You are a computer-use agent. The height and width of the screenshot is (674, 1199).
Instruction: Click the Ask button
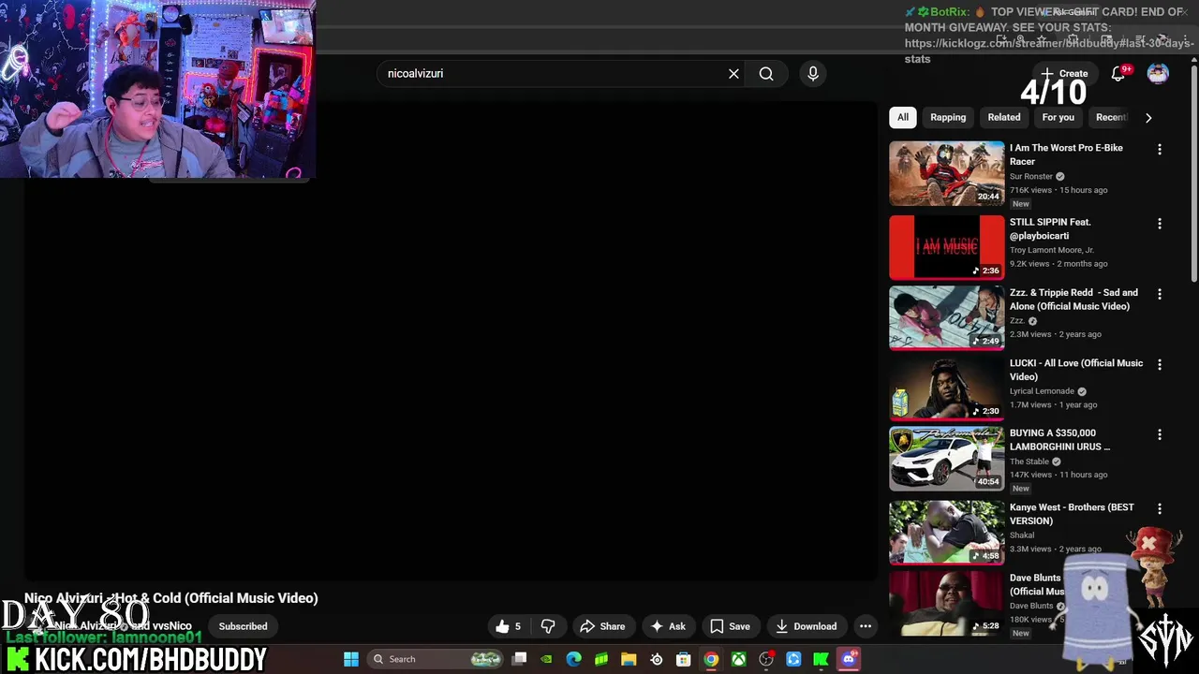(668, 626)
